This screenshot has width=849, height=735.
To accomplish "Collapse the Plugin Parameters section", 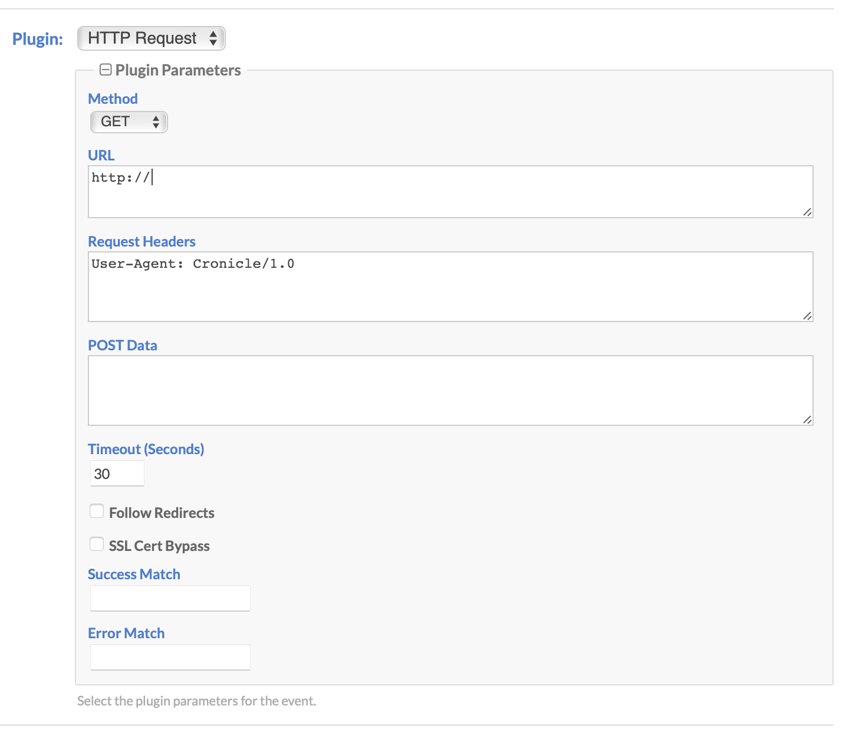I will [x=106, y=70].
